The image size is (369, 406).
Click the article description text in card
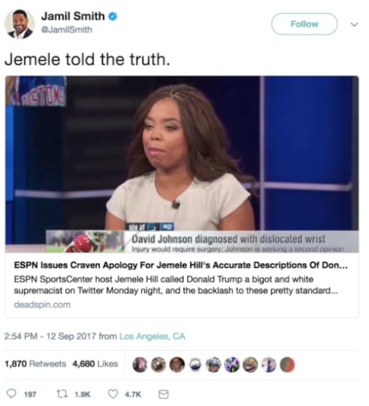coord(176,285)
